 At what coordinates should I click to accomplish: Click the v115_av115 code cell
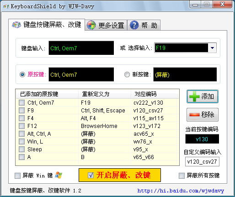149,118
